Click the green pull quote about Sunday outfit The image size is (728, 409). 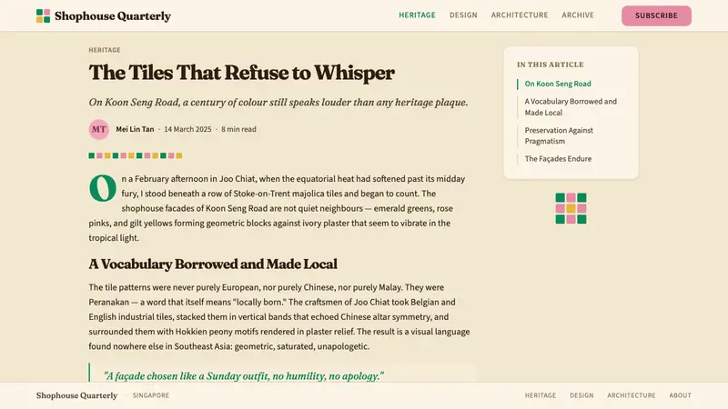pyautogui.click(x=244, y=376)
